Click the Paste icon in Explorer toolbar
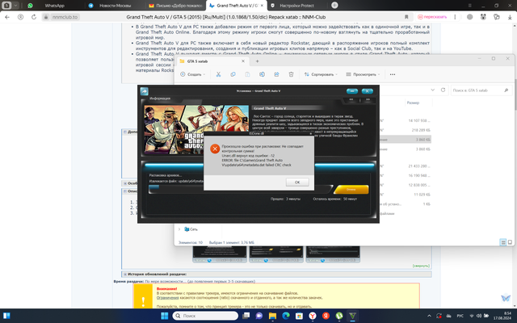Screen dimensions: 517x323 247,74
